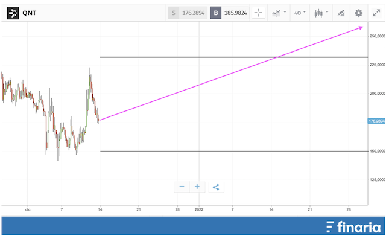386x236 pixels.
Task: Click the dic date axis label
Action: click(28, 209)
